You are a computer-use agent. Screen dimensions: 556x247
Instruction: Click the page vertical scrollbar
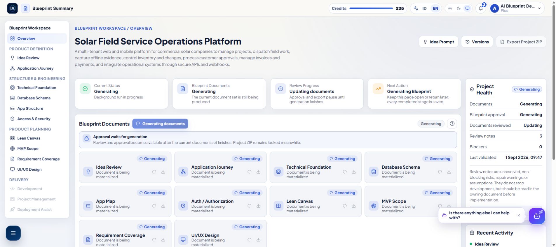click(554, 82)
